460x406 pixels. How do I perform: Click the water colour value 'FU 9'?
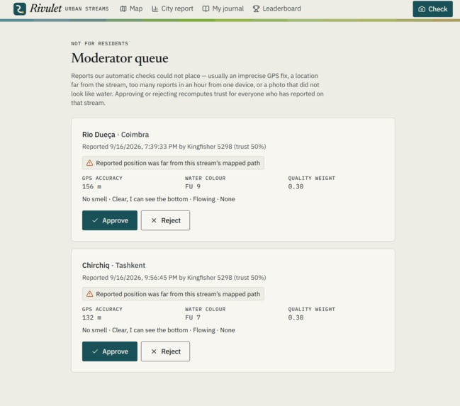pyautogui.click(x=193, y=186)
